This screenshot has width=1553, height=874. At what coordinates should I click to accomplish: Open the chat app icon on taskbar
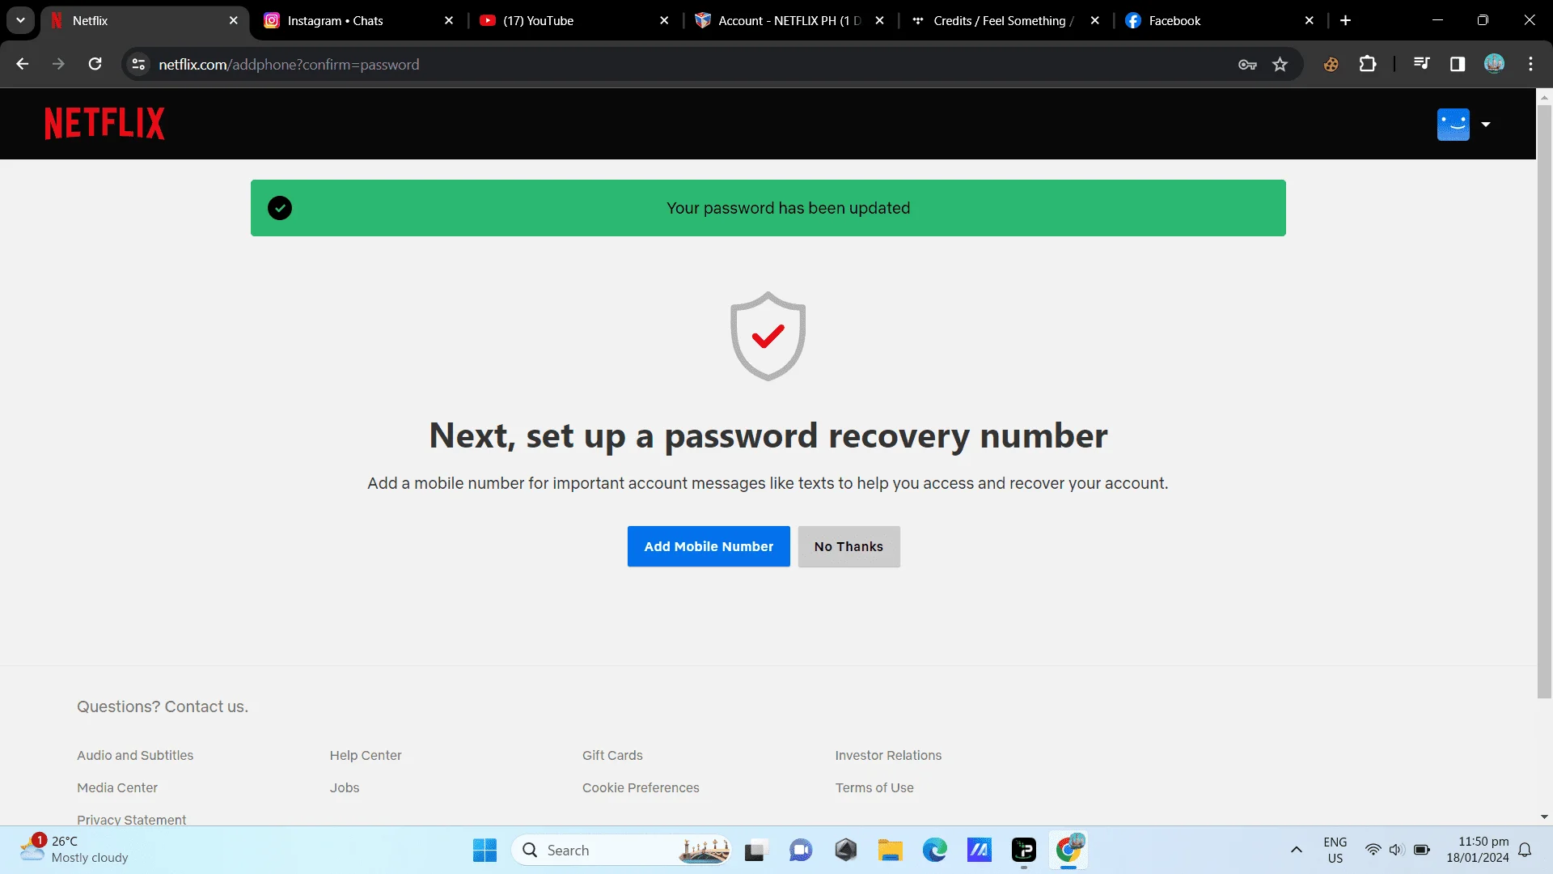(801, 851)
